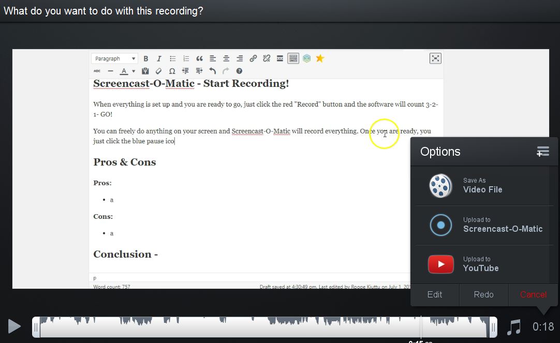Toggle Italic formatting in editor toolbar
Viewport: 560px width, 343px height.
[x=159, y=58]
